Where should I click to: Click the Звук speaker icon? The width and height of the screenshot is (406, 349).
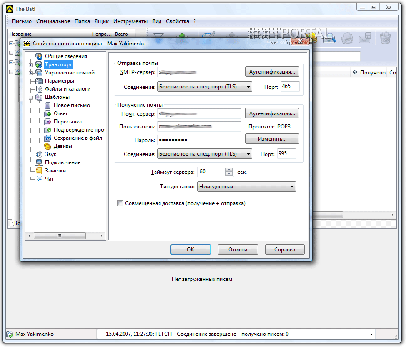coord(39,154)
